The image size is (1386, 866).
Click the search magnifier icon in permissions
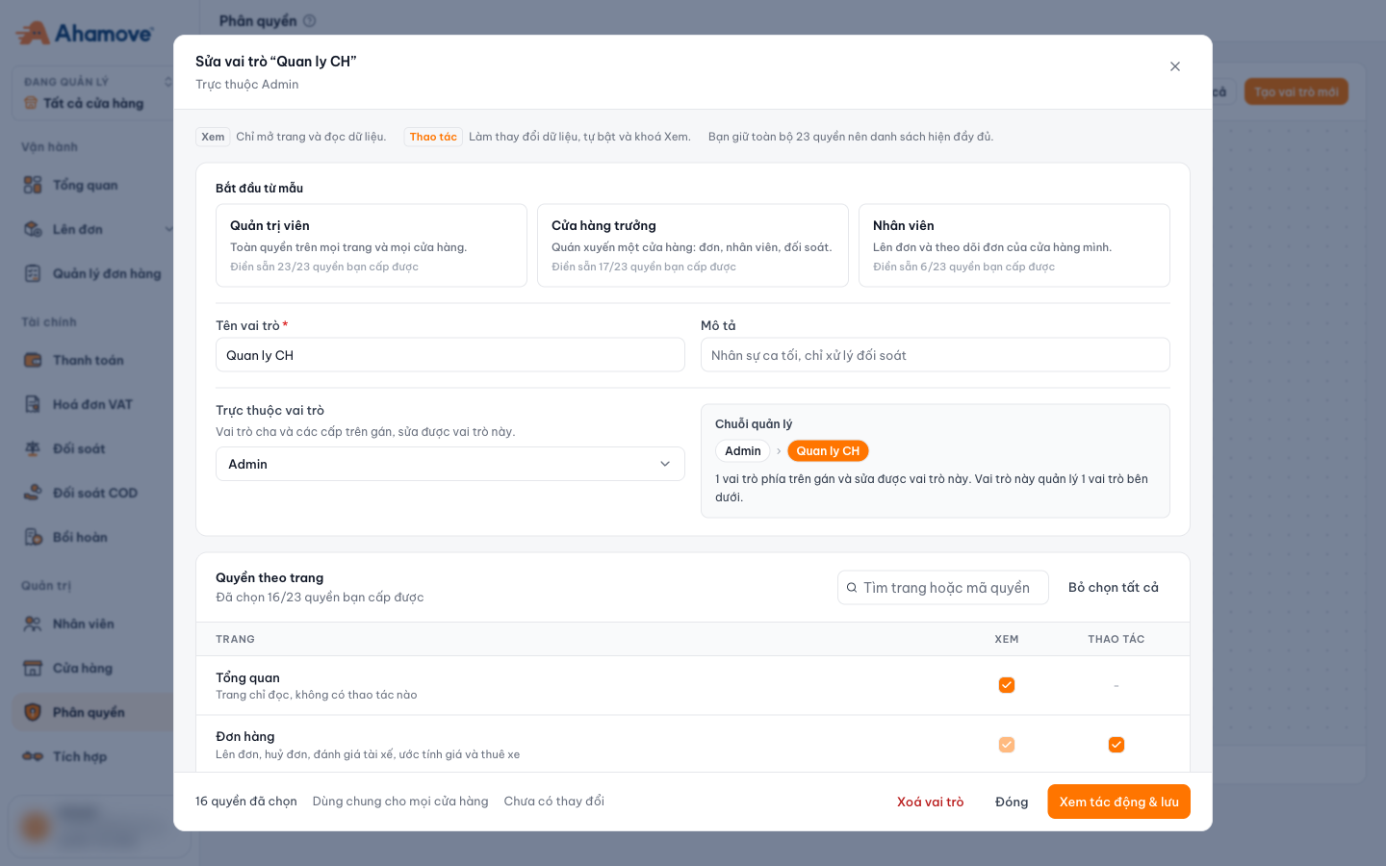tap(851, 588)
